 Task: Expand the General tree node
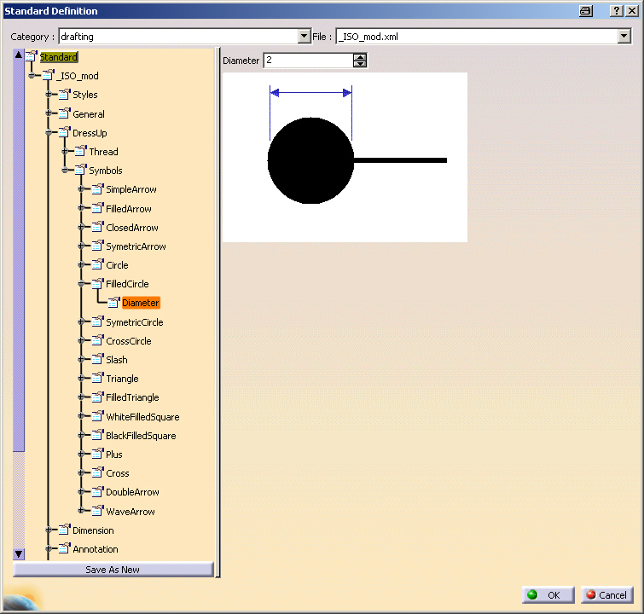(x=49, y=113)
